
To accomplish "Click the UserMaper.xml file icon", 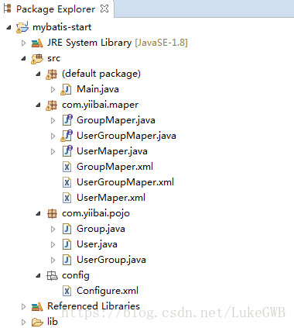I will coord(67,198).
